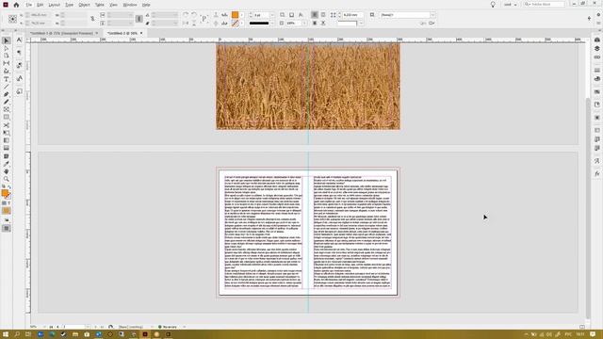Image resolution: width=603 pixels, height=339 pixels.
Task: Open the workspace switcher dropdown
Action: (x=511, y=5)
